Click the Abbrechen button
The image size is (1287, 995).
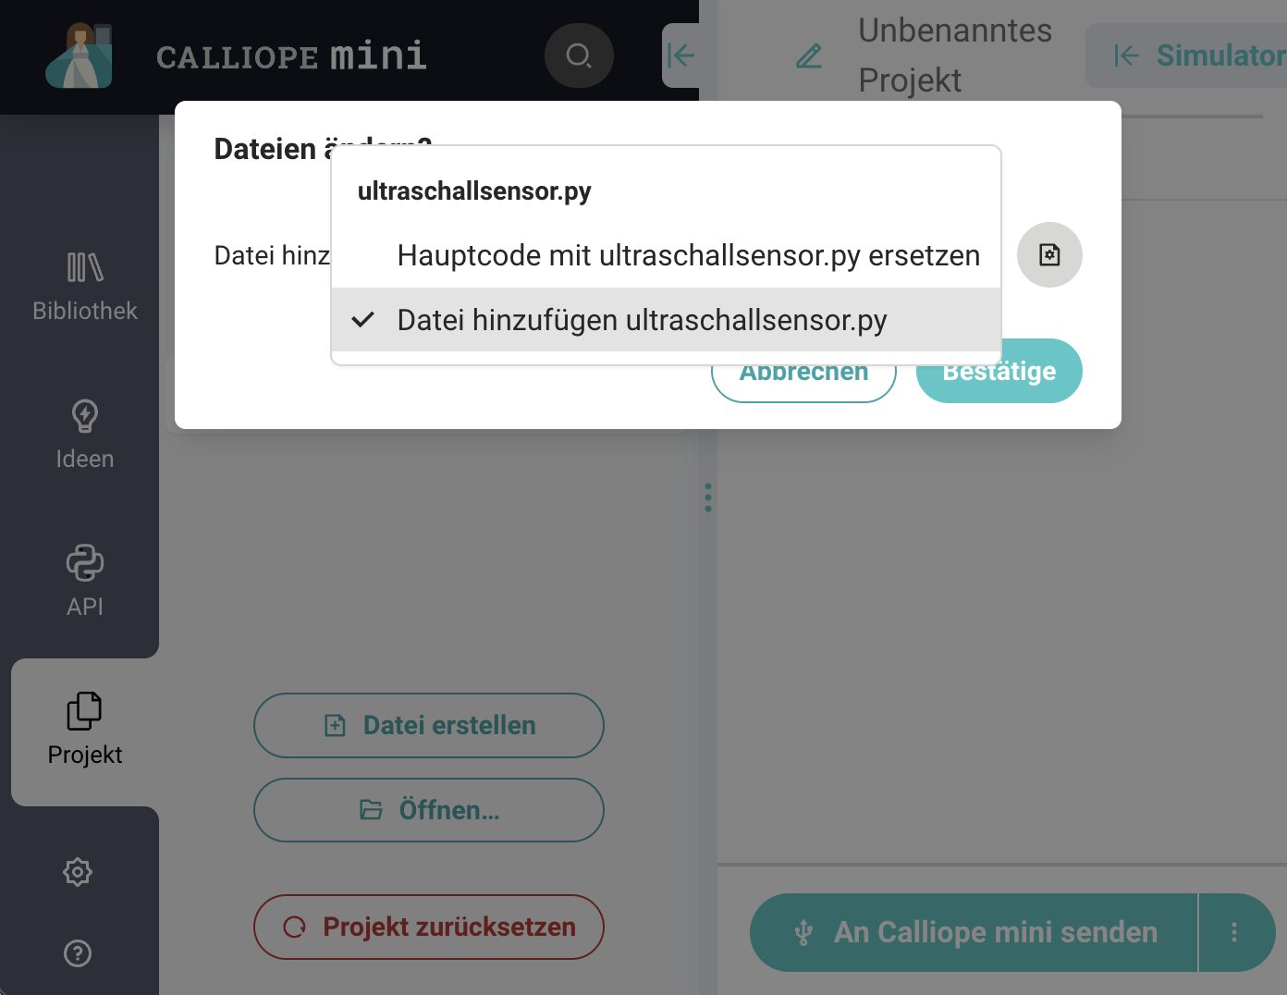click(803, 377)
